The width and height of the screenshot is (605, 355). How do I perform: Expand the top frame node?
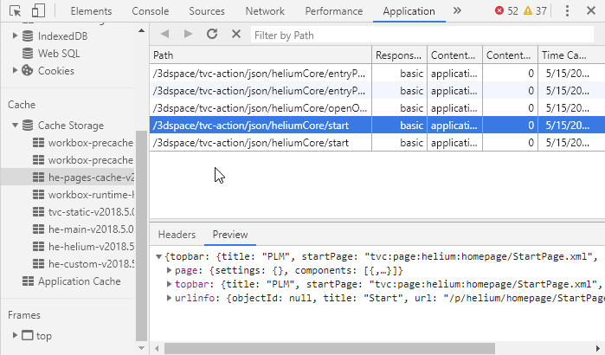click(x=15, y=335)
